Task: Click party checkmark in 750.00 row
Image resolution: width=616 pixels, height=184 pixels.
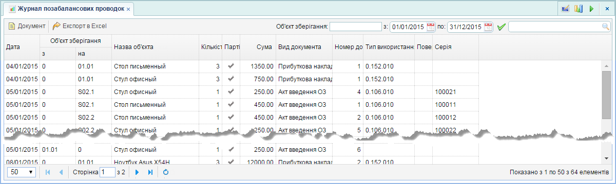Action: [231, 79]
